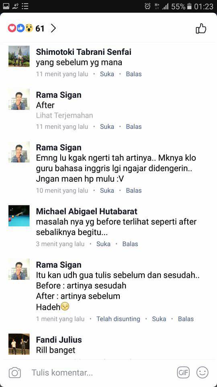Open Shimotoki Tabrani Senfai's profile picture
Image resolution: width=217 pixels, height=387 pixels.
coord(19,56)
